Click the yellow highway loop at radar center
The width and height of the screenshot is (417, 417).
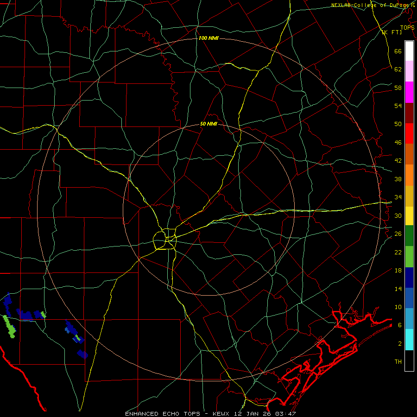coord(164,239)
